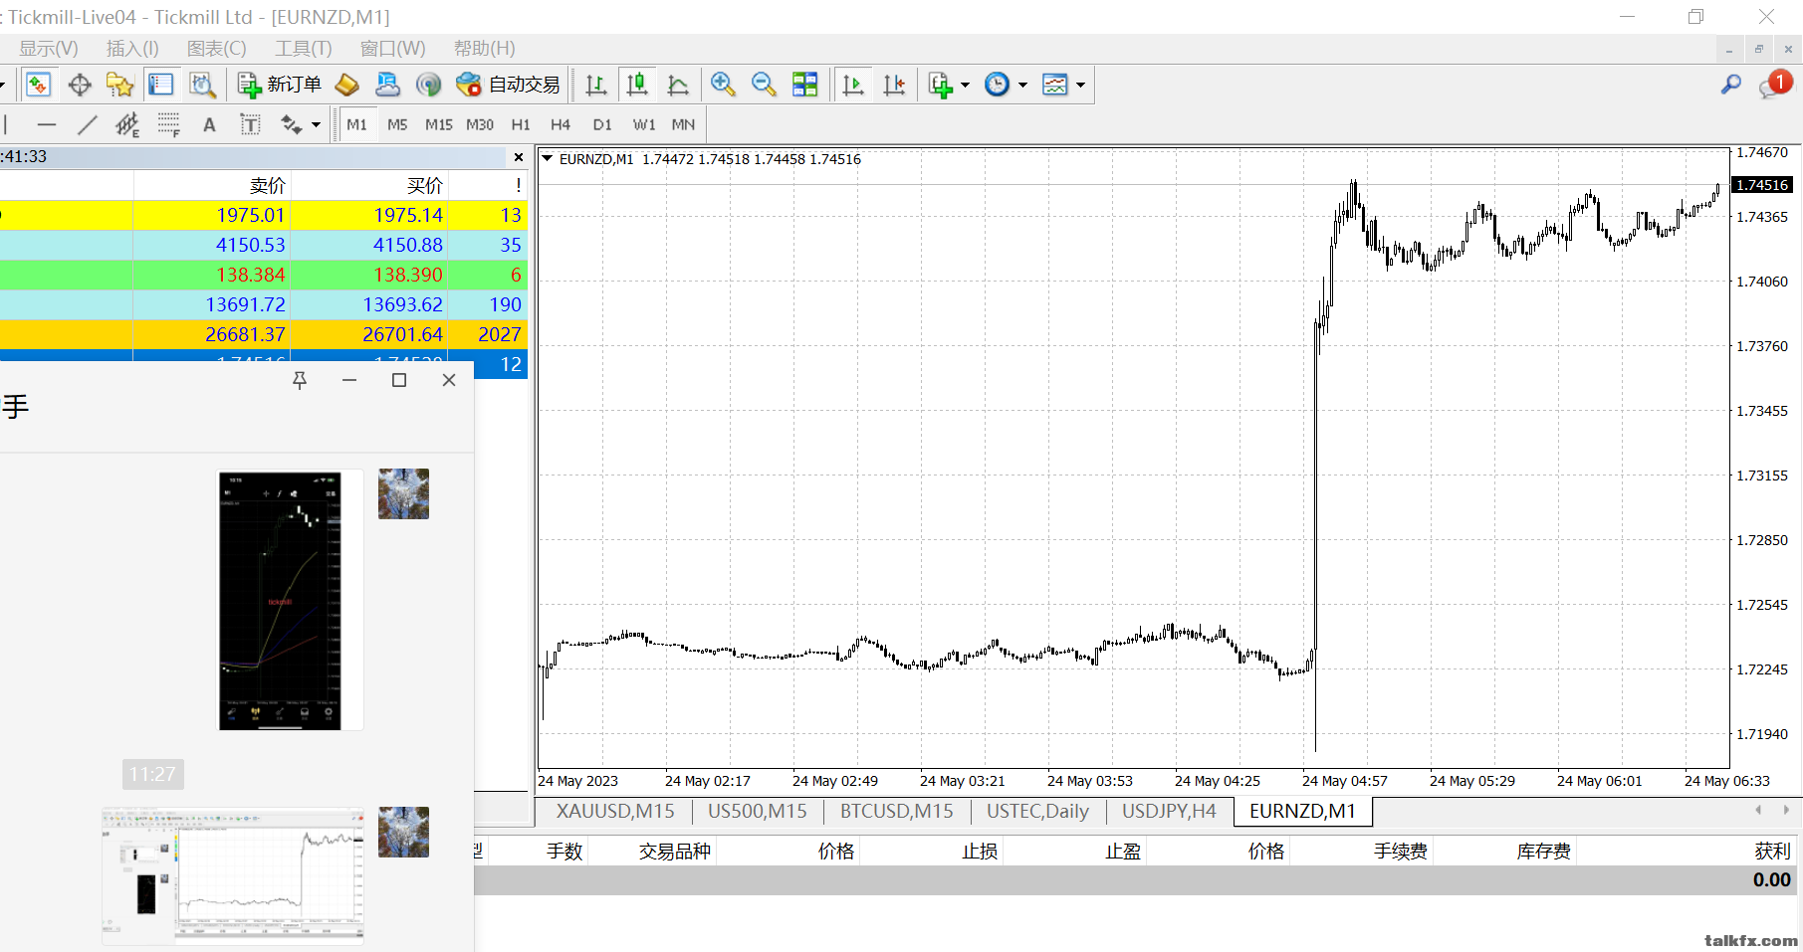Expand the Templates dropdown arrow
This screenshot has width=1803, height=952.
pyautogui.click(x=1080, y=86)
